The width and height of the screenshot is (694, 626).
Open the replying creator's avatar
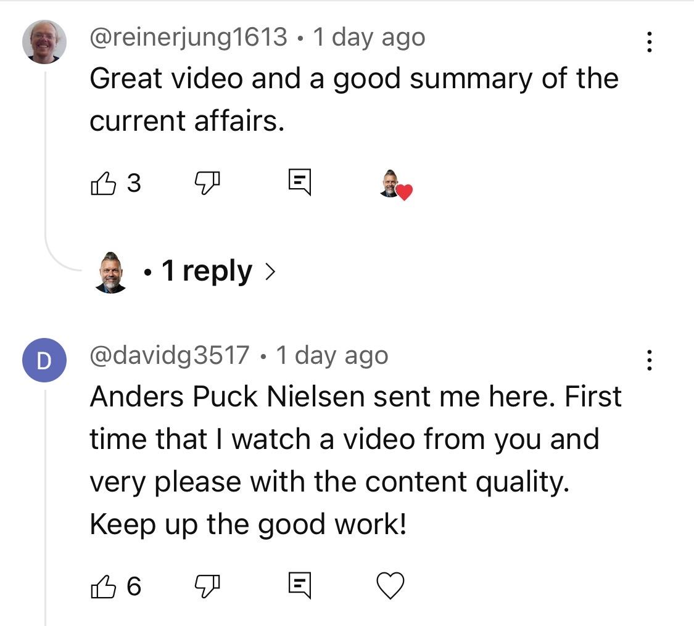point(110,272)
